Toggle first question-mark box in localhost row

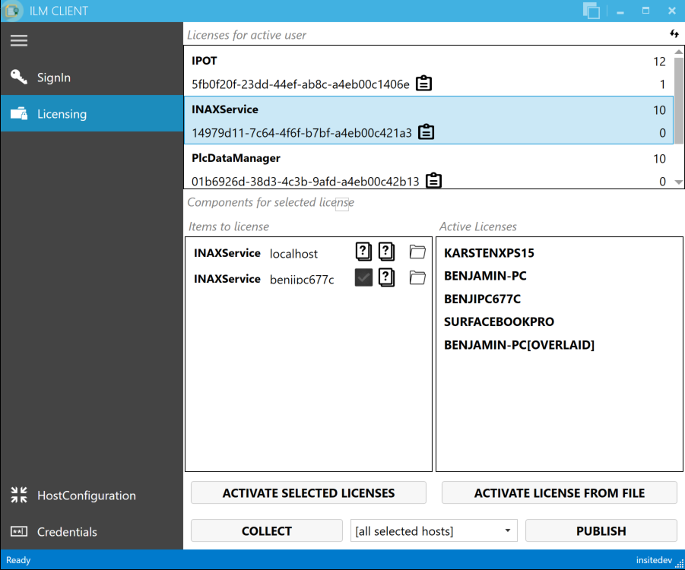pos(363,252)
